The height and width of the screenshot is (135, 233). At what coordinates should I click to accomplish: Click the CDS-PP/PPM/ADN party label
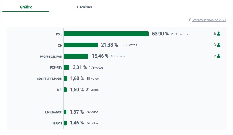(49, 79)
